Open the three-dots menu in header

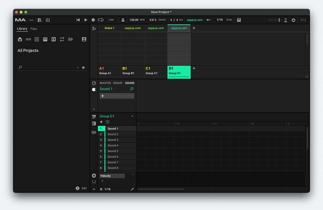(x=31, y=20)
